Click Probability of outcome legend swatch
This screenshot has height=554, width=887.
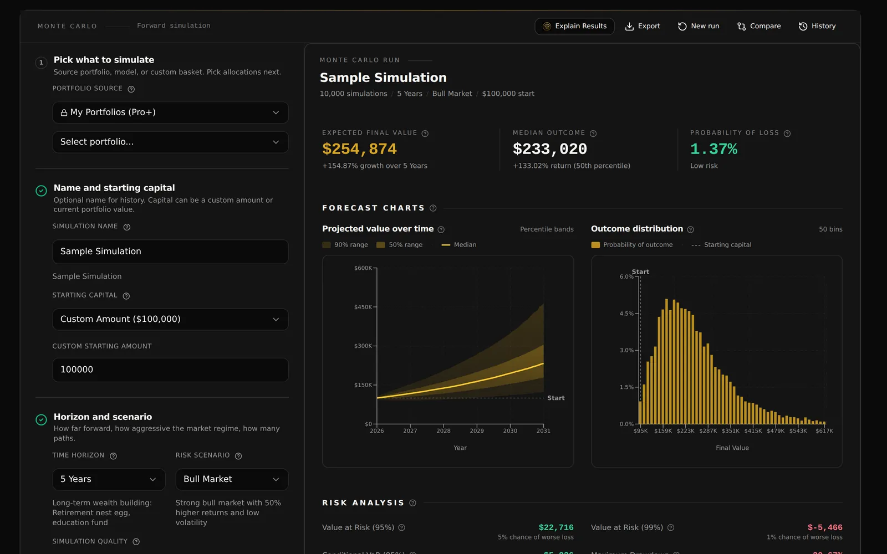pos(595,245)
